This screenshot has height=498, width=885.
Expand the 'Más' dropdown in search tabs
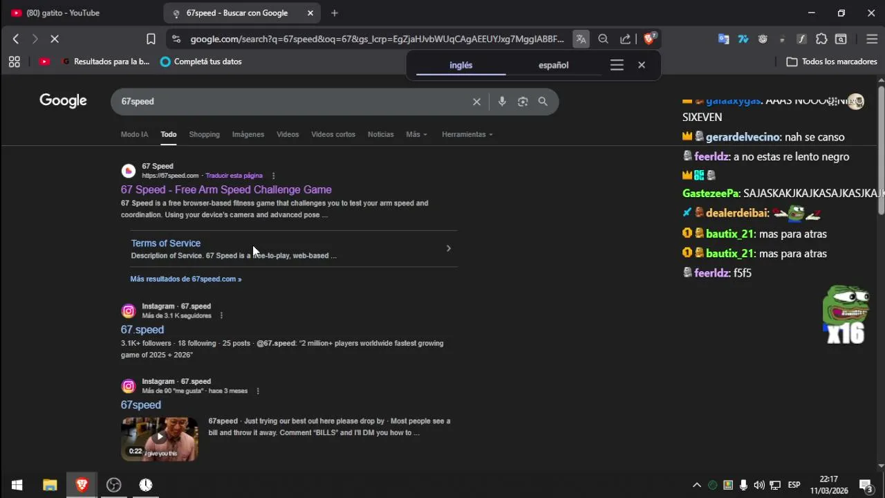pyautogui.click(x=416, y=134)
